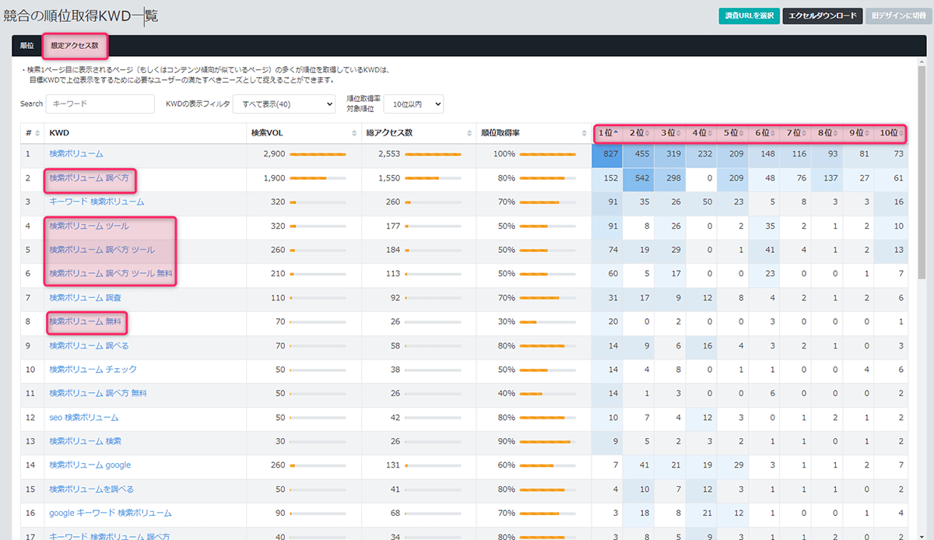Sort by the 10位 column header
This screenshot has height=540, width=934.
click(x=890, y=133)
